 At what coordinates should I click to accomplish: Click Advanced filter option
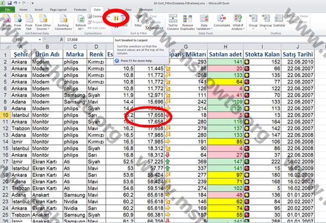click(154, 28)
